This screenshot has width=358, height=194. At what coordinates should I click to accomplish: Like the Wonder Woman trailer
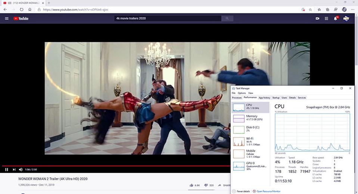coord(192,185)
